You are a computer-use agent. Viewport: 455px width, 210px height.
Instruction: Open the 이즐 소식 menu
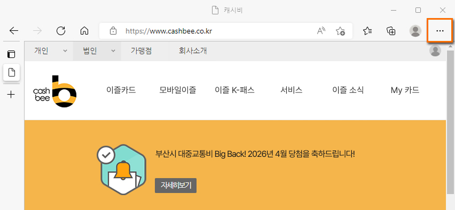click(348, 90)
